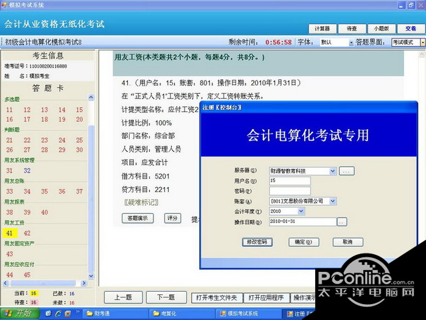This screenshot has width=426, height=320.
Task: Open question 31 under 用友系统管理
Action: pyautogui.click(x=10, y=171)
